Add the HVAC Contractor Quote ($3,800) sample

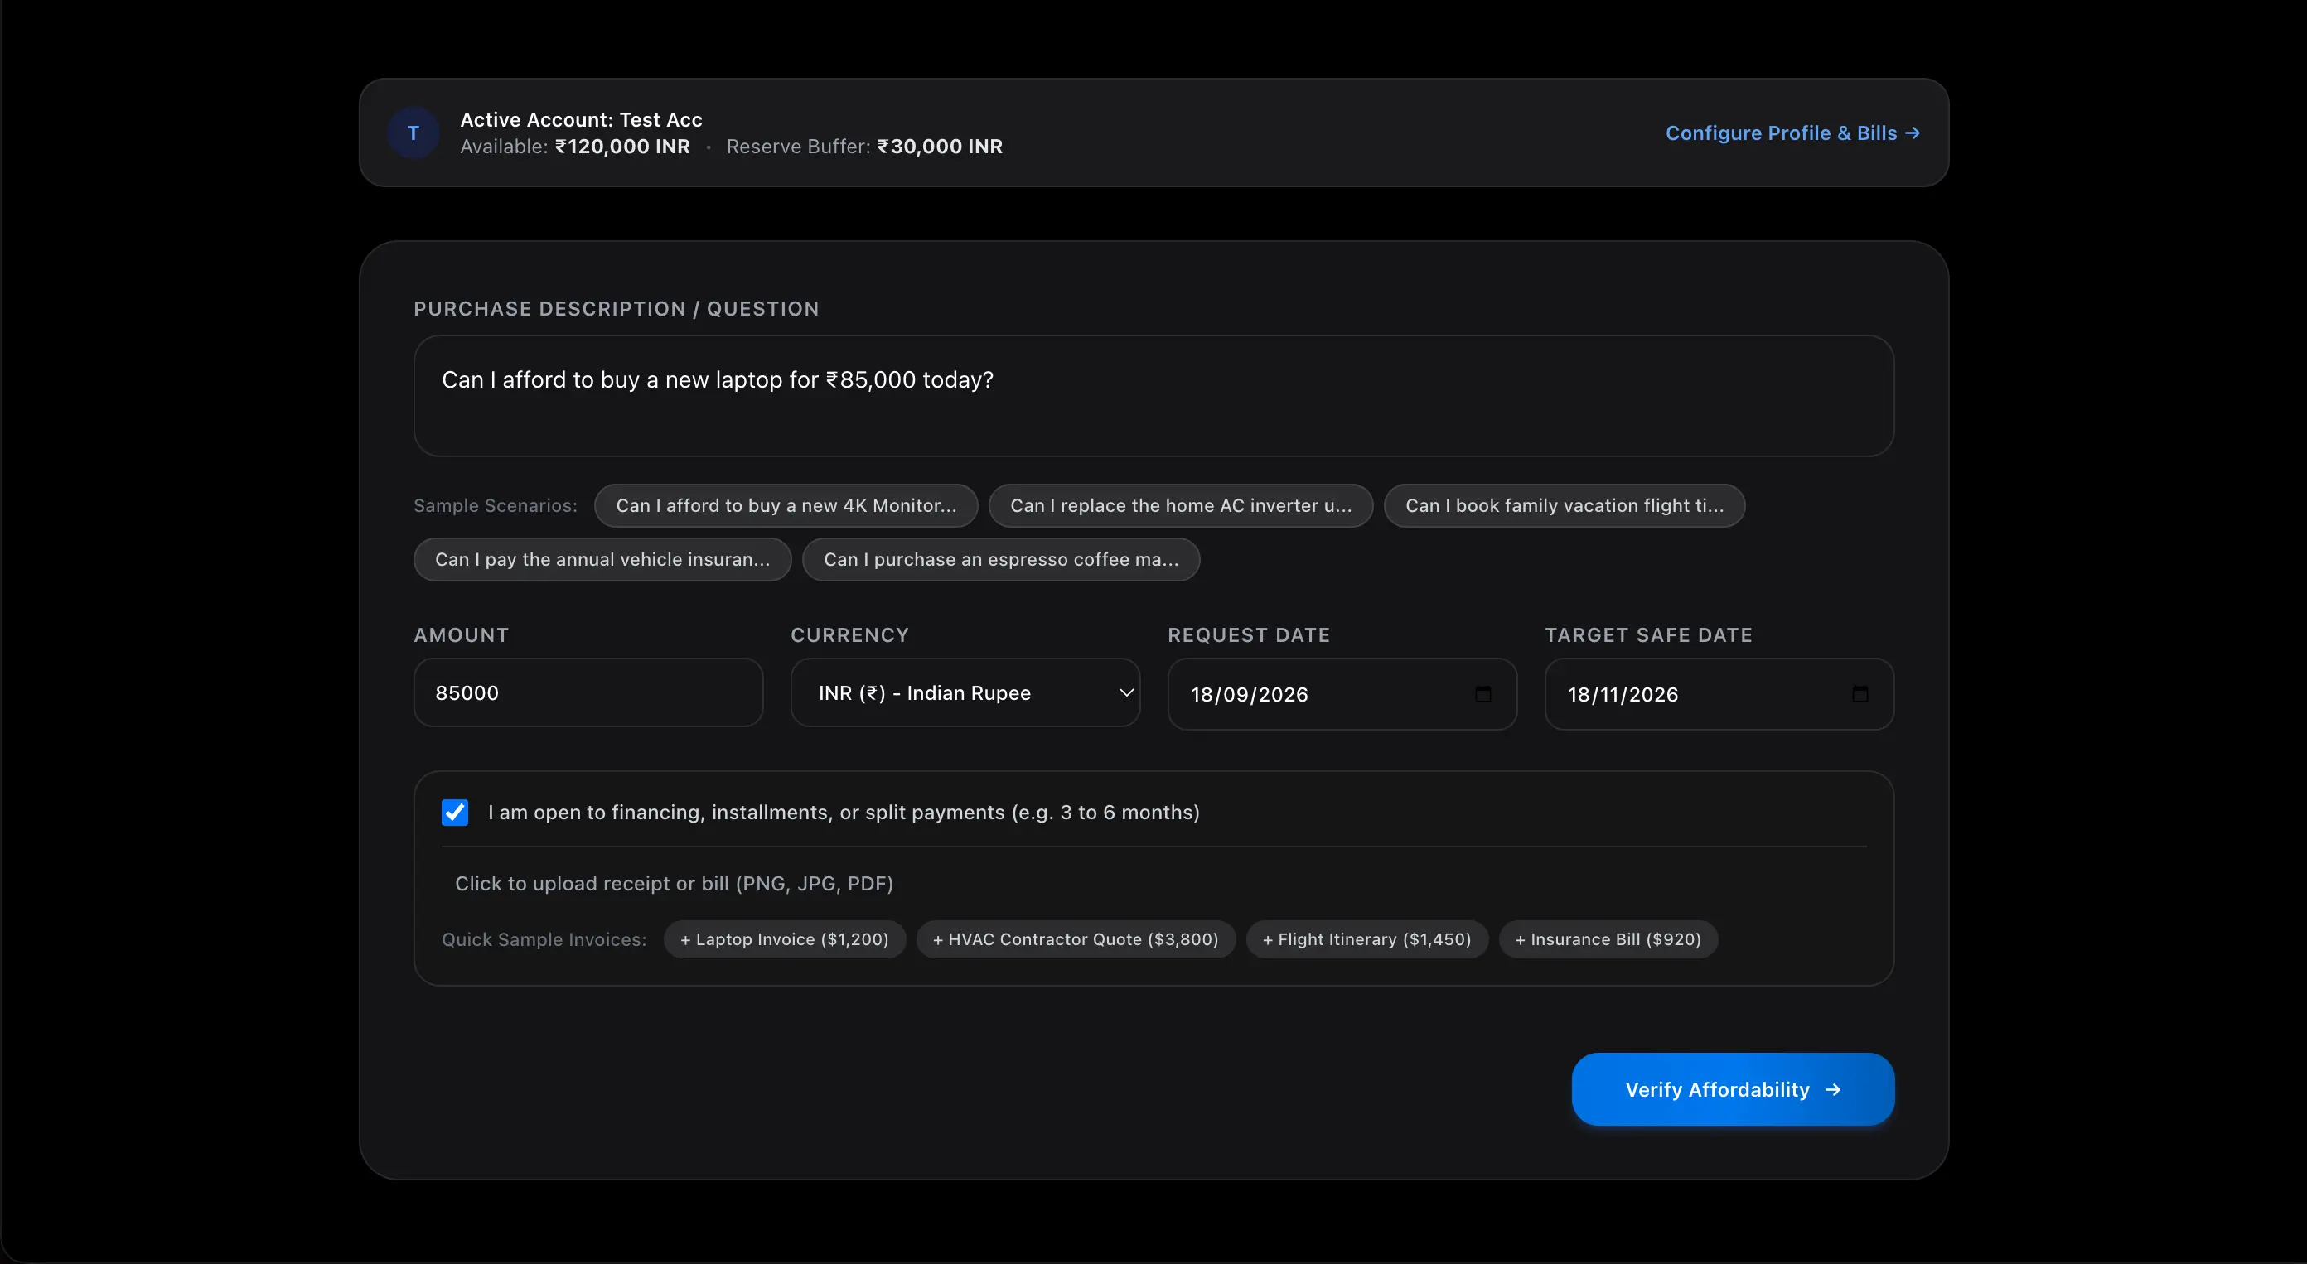pyautogui.click(x=1075, y=939)
